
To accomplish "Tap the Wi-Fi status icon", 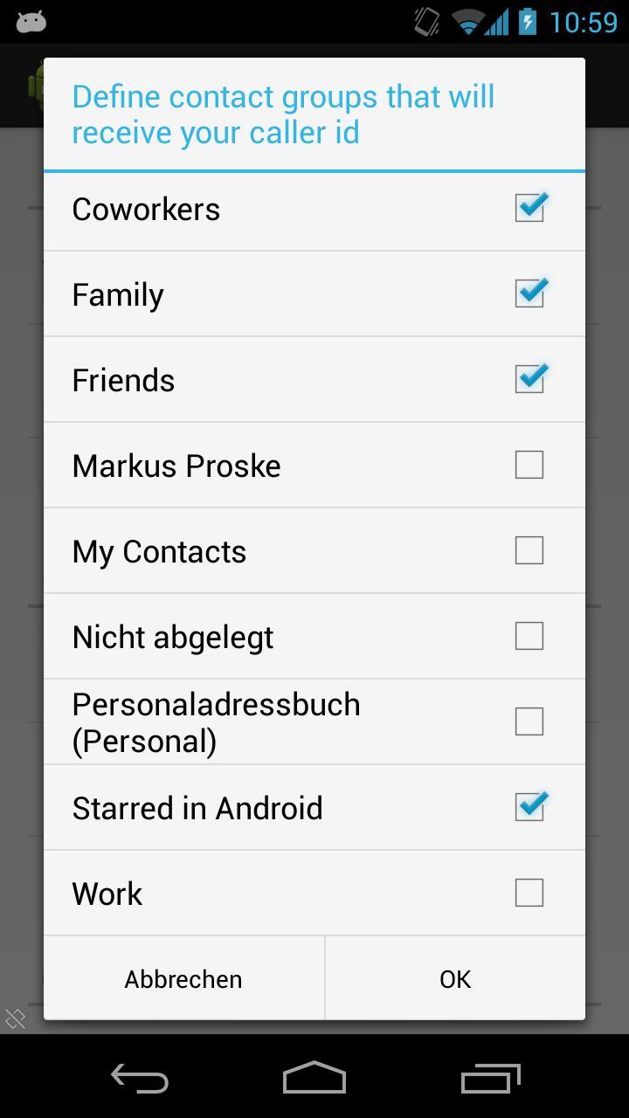I will pyautogui.click(x=468, y=23).
